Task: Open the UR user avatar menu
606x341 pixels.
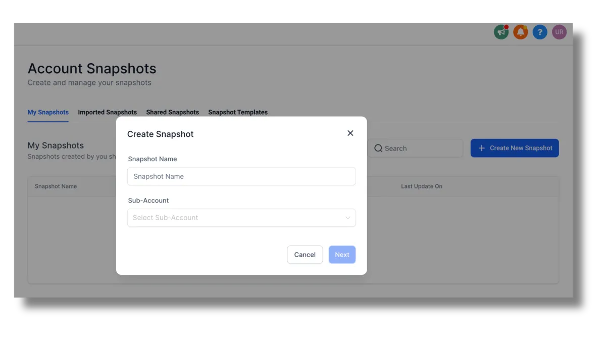Action: pos(559,32)
